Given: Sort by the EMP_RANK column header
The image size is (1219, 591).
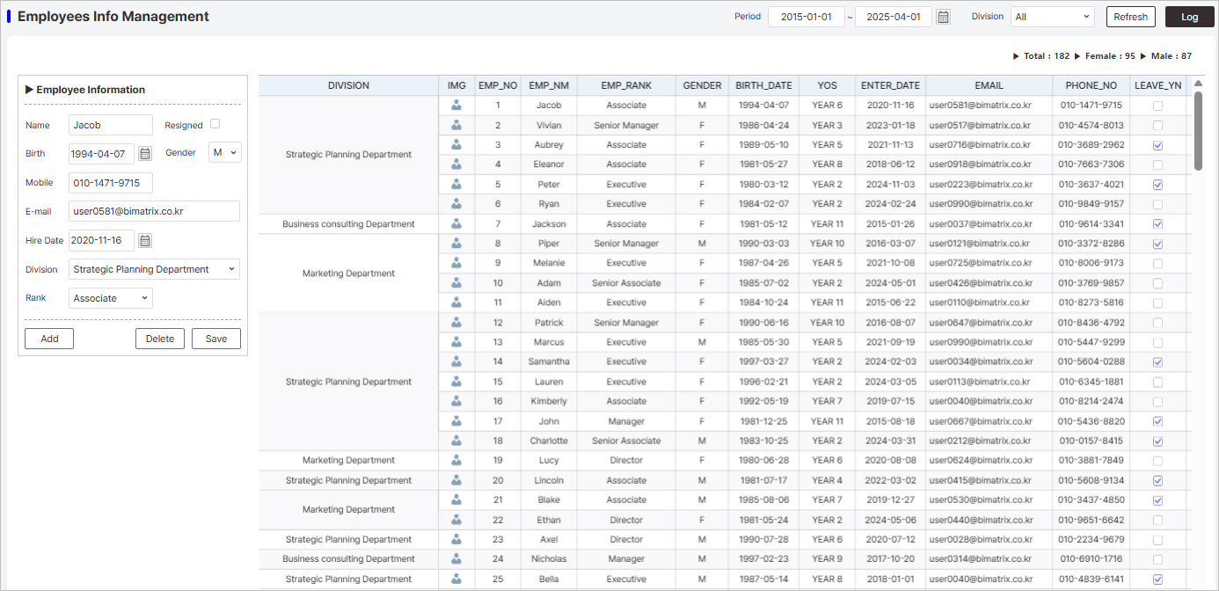Looking at the screenshot, I should tap(626, 85).
